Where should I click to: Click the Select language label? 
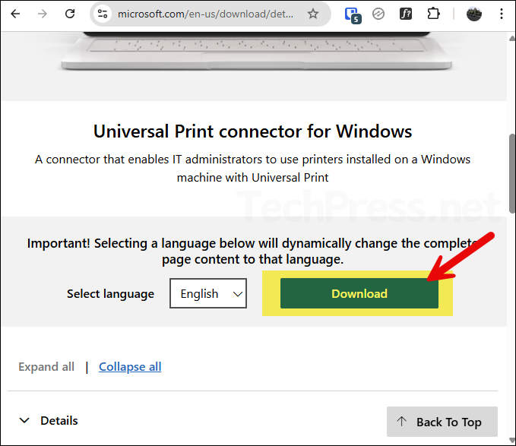[111, 294]
